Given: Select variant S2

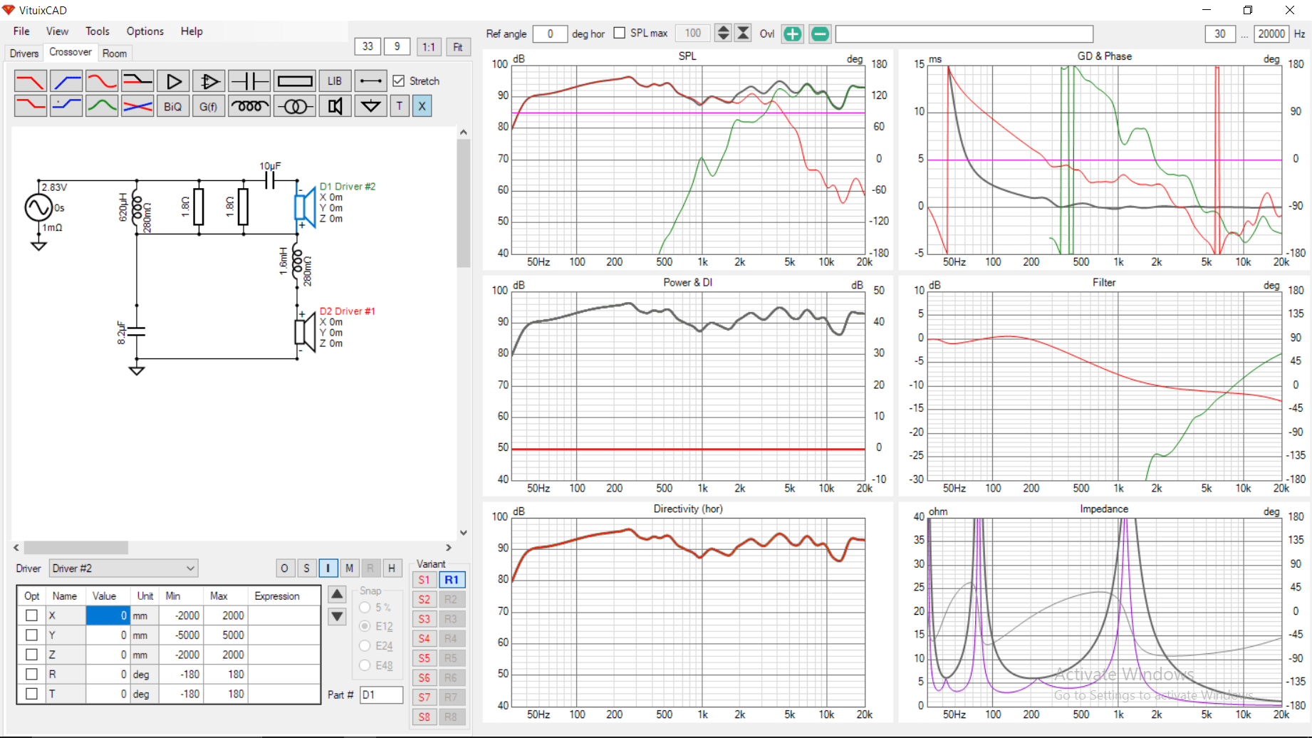Looking at the screenshot, I should tap(425, 600).
